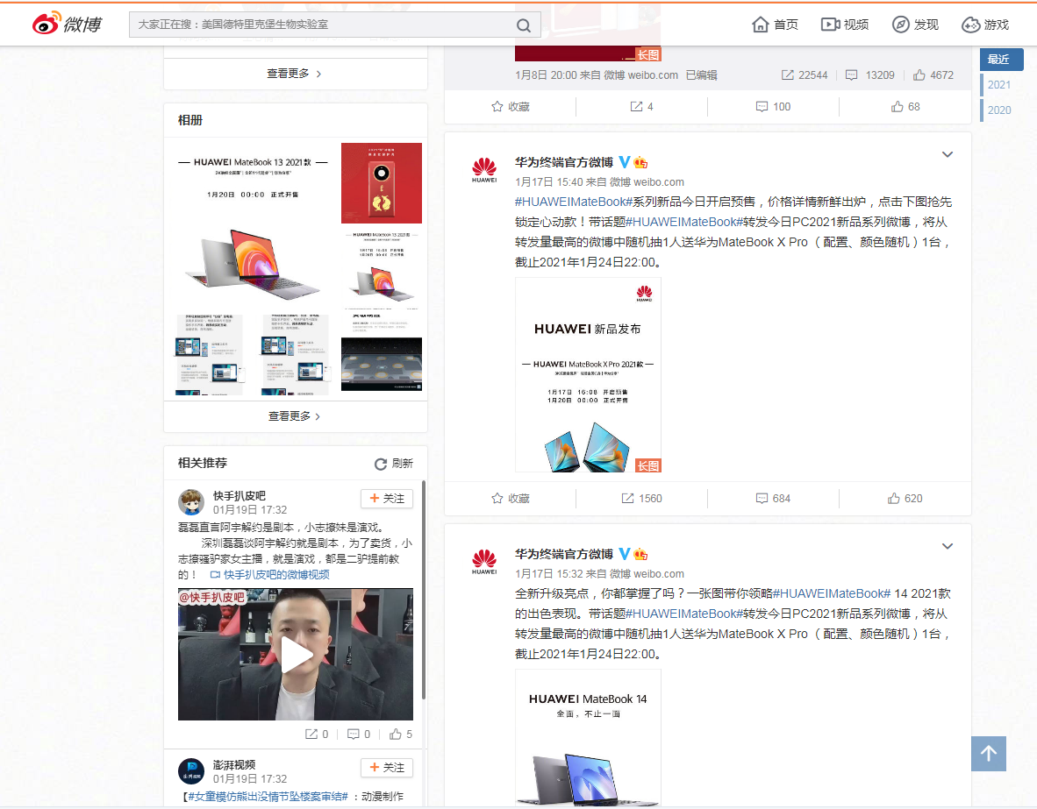The image size is (1037, 809).
Task: Expand options arrow on 15:40 Huawei post
Action: pos(947,155)
